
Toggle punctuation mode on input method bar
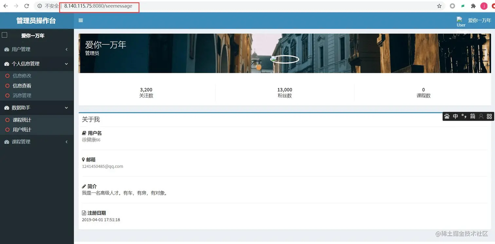pyautogui.click(x=464, y=116)
